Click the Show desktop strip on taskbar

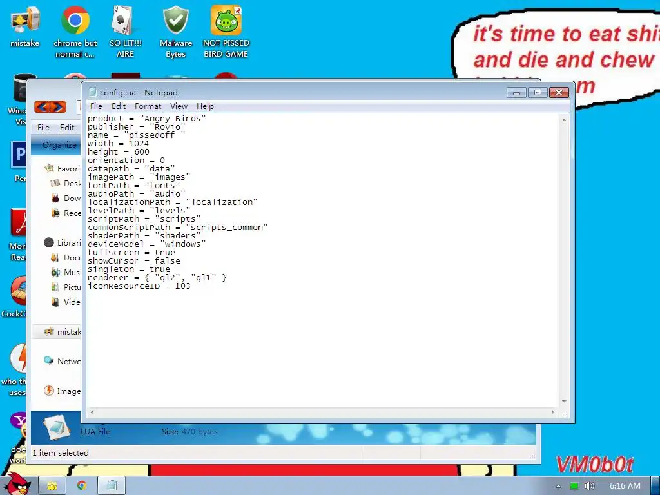655,486
